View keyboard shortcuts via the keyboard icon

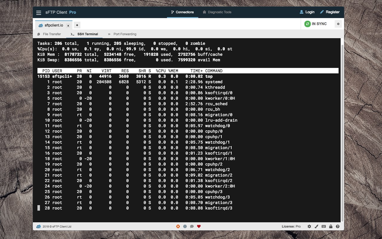pos(324,226)
